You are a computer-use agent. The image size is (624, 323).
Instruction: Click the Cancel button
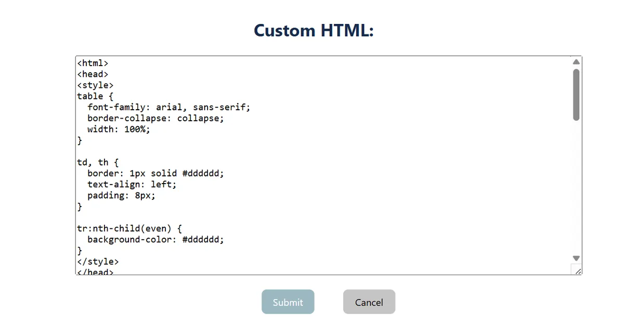click(x=369, y=302)
